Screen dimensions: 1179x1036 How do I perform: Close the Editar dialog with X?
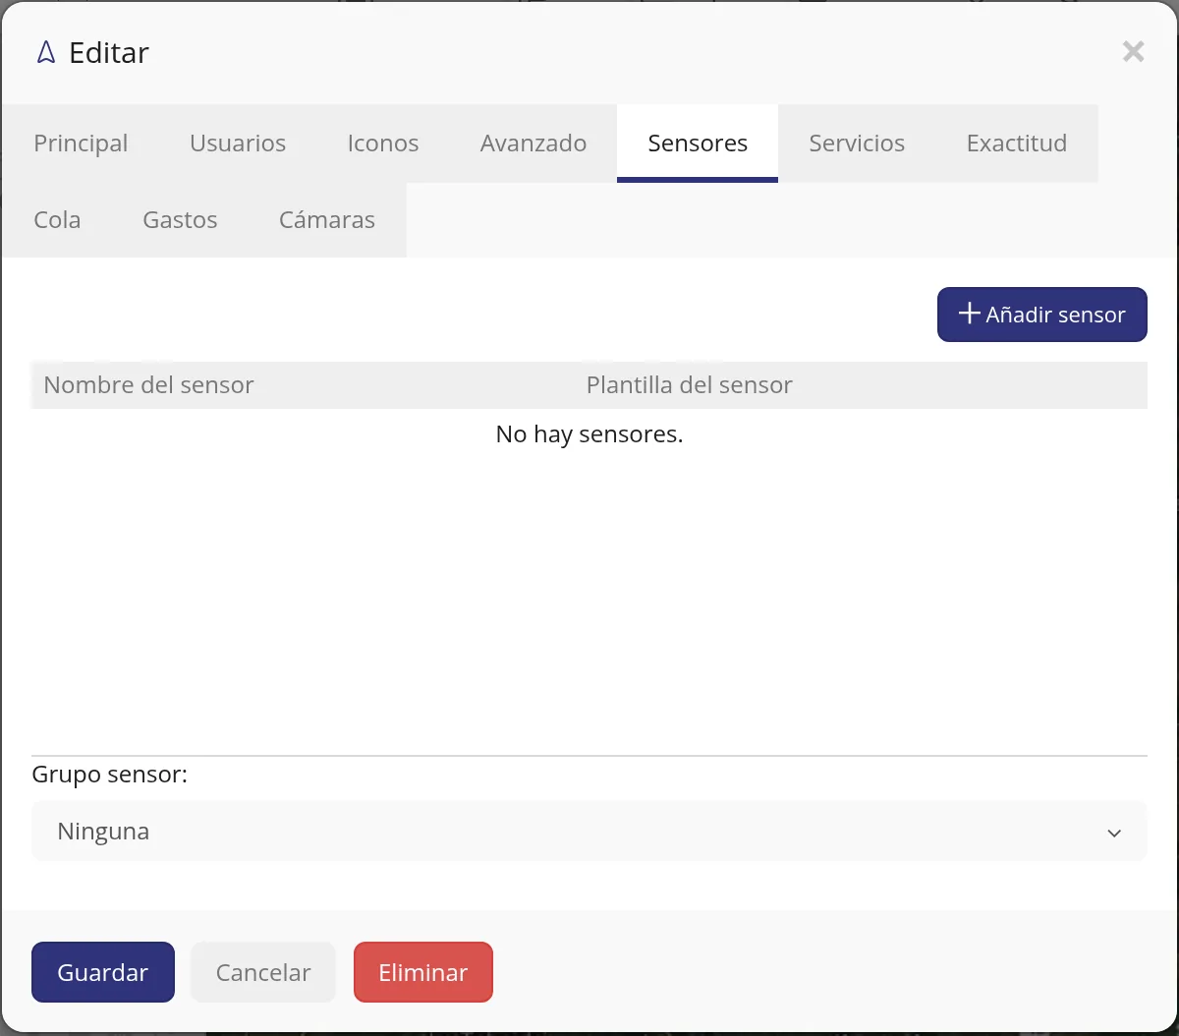coord(1134,52)
